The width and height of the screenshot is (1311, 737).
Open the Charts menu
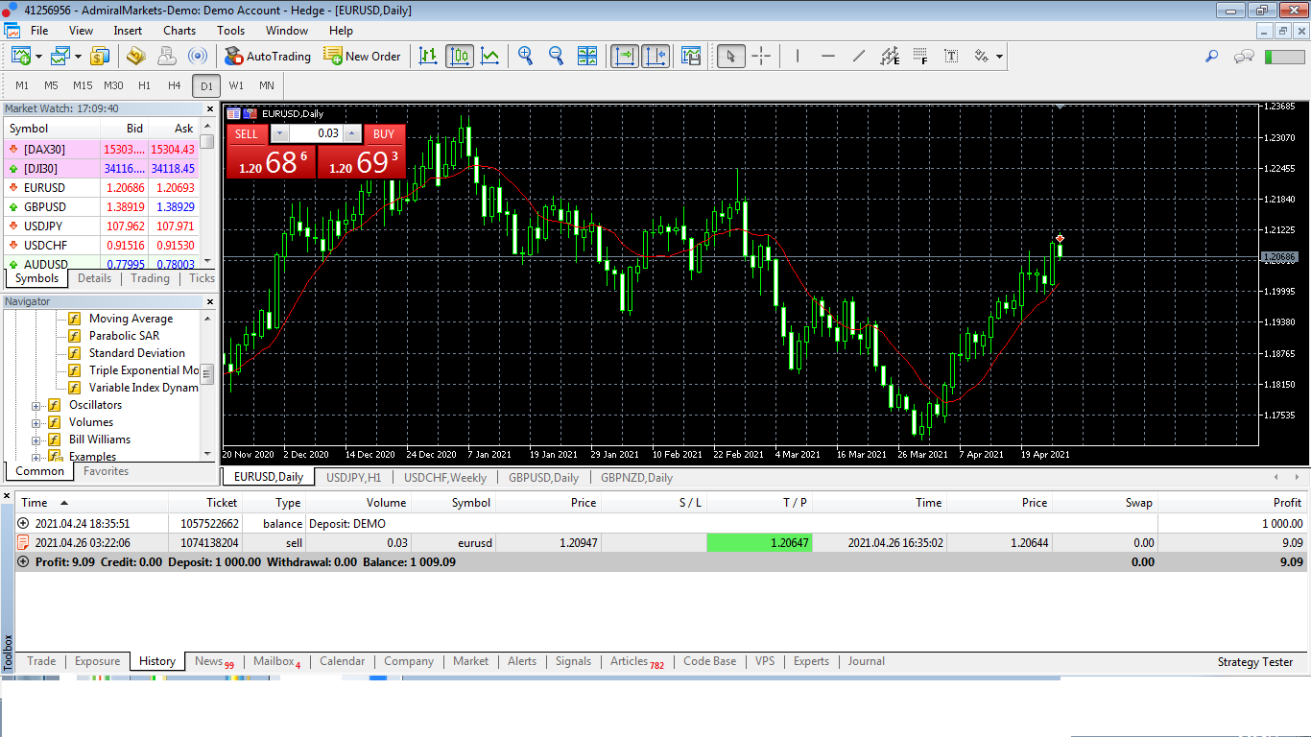point(179,31)
